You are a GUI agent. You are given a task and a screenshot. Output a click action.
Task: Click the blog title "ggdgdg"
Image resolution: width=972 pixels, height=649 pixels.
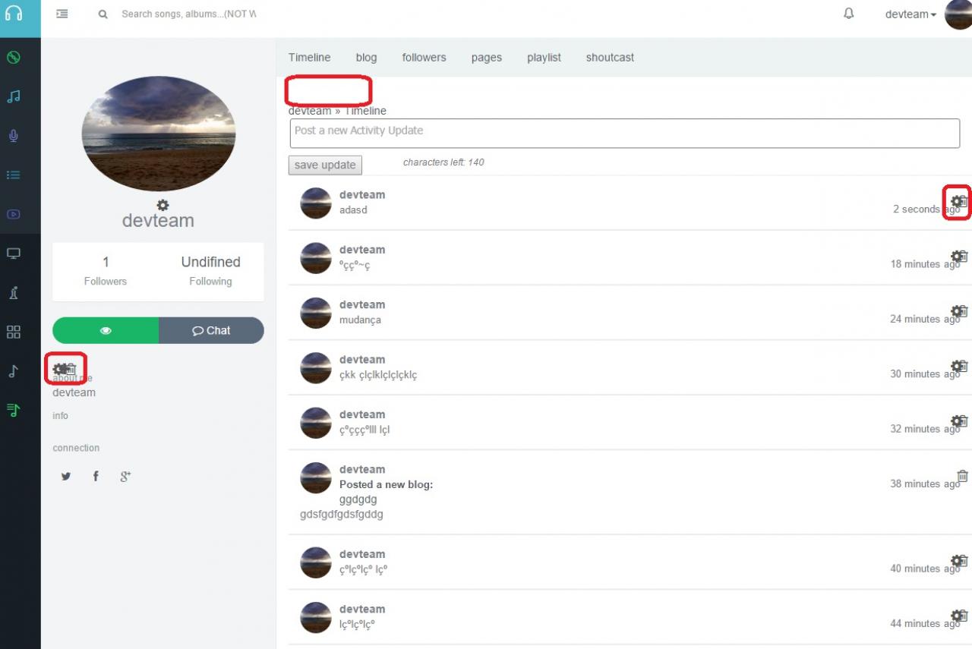click(x=358, y=499)
